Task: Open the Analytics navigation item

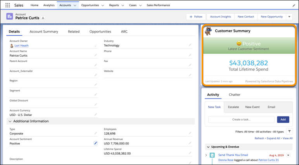Action: 49,5
